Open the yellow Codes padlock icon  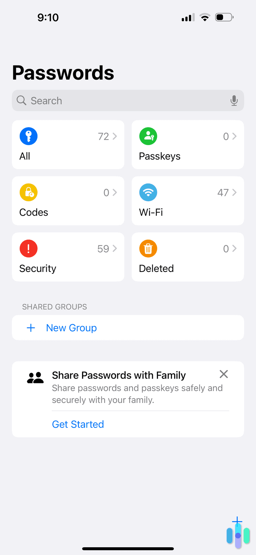pyautogui.click(x=28, y=192)
